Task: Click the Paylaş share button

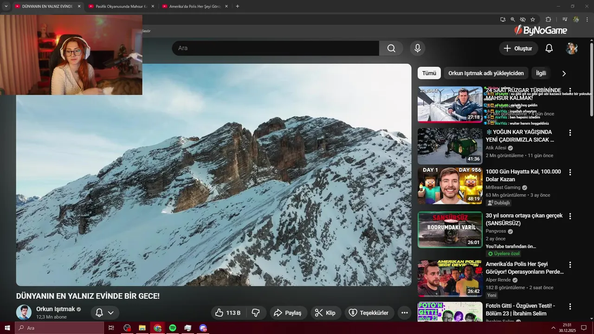Action: (288, 313)
